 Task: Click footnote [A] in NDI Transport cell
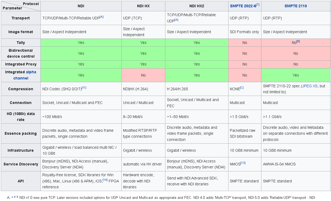(x=101, y=17)
